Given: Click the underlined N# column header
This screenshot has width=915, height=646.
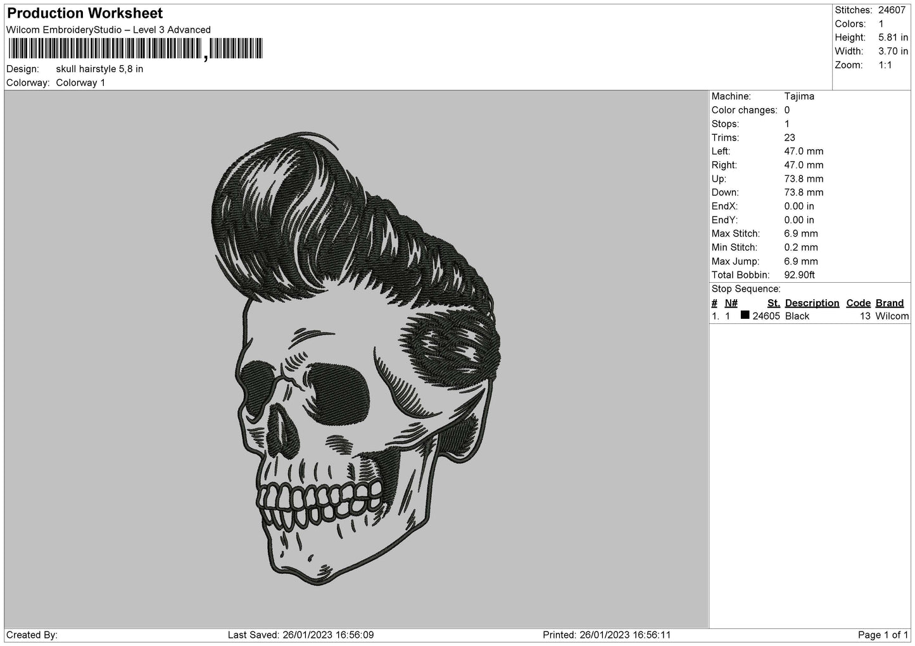Looking at the screenshot, I should [731, 303].
